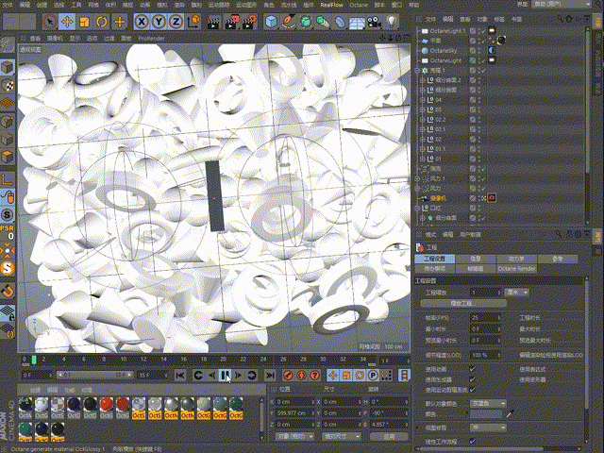
Task: Click Apply button in coordinates panel
Action: tap(389, 436)
